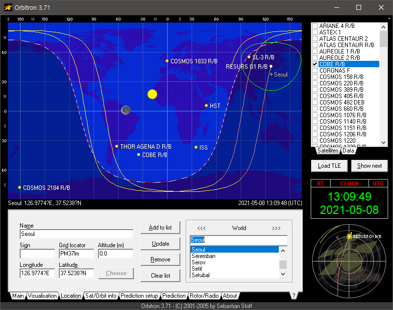Enable AUREOLE 1 R/B checkbox
This screenshot has width=393, height=310.
[315, 52]
